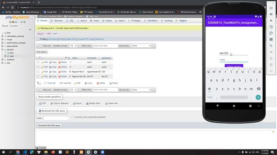
Task: Focus the teo123 username field on phone
Action: 234,53
